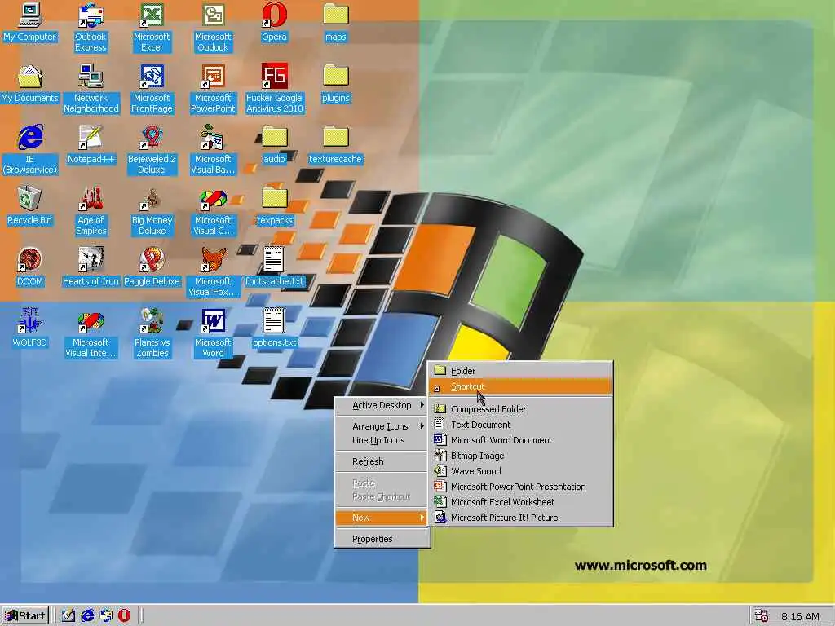Viewport: 835px width, 626px height.
Task: Create a new Bitmap Image
Action: (520, 455)
